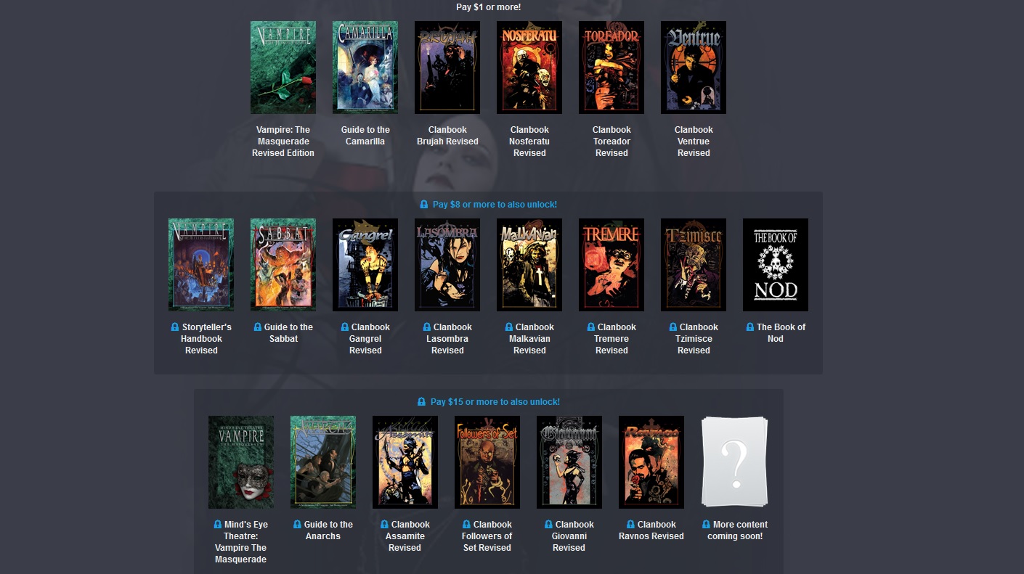The image size is (1024, 574).
Task: Open The Book of Nod black cover
Action: [x=776, y=265]
